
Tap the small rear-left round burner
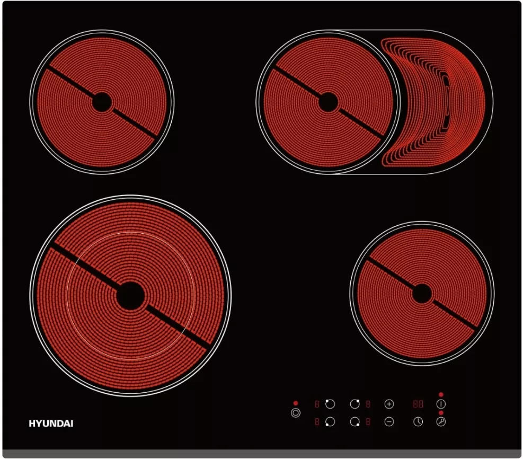[102, 102]
